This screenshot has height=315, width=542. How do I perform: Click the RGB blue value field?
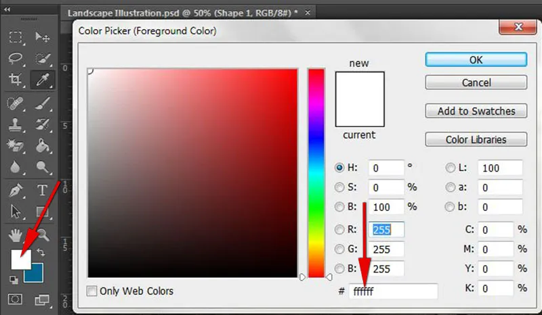click(386, 269)
